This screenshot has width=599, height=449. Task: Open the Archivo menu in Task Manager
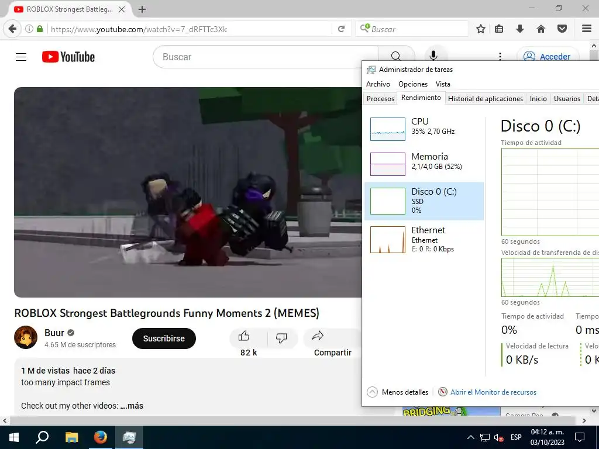tap(378, 84)
